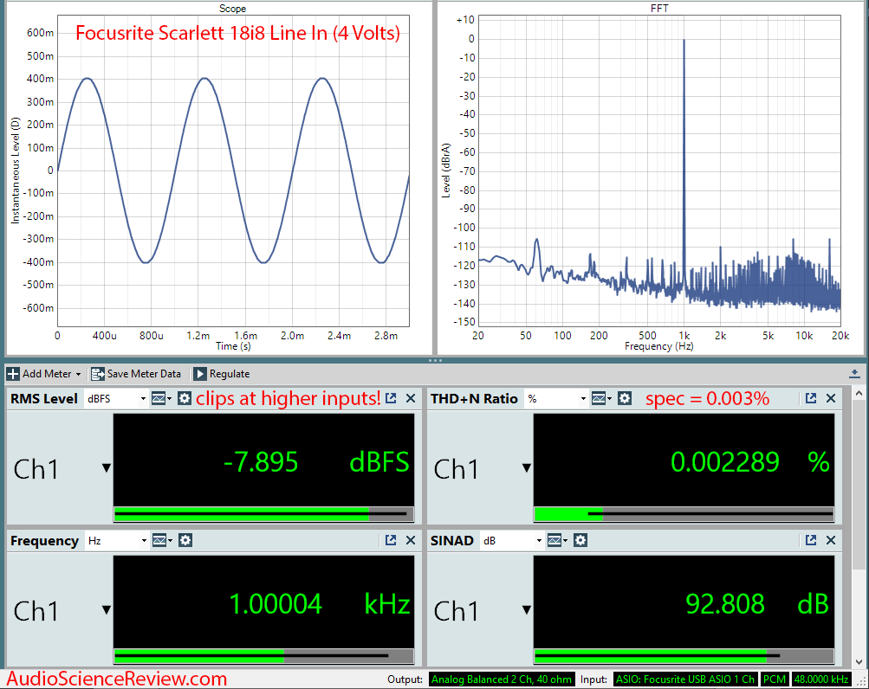Click output setting Analog Balanced 2 Ch

(x=502, y=679)
